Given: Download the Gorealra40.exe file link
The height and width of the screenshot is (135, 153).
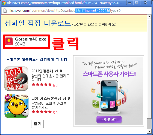Looking at the screenshot, I should pos(31,39).
